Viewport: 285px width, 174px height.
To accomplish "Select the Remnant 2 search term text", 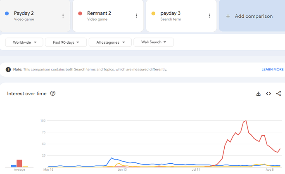I will click(99, 13).
